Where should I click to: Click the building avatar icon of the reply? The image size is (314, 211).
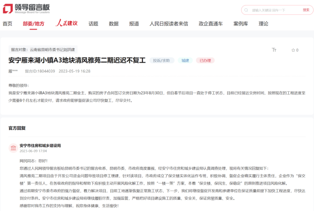point(13,148)
